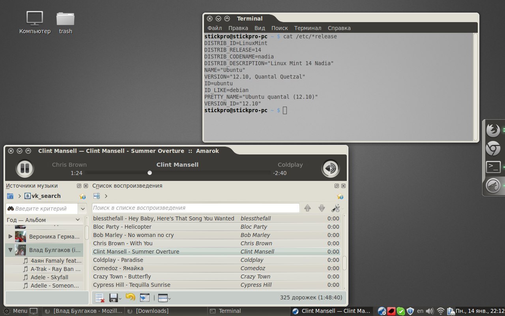Click the music sources scrollbar handle

pos(86,233)
